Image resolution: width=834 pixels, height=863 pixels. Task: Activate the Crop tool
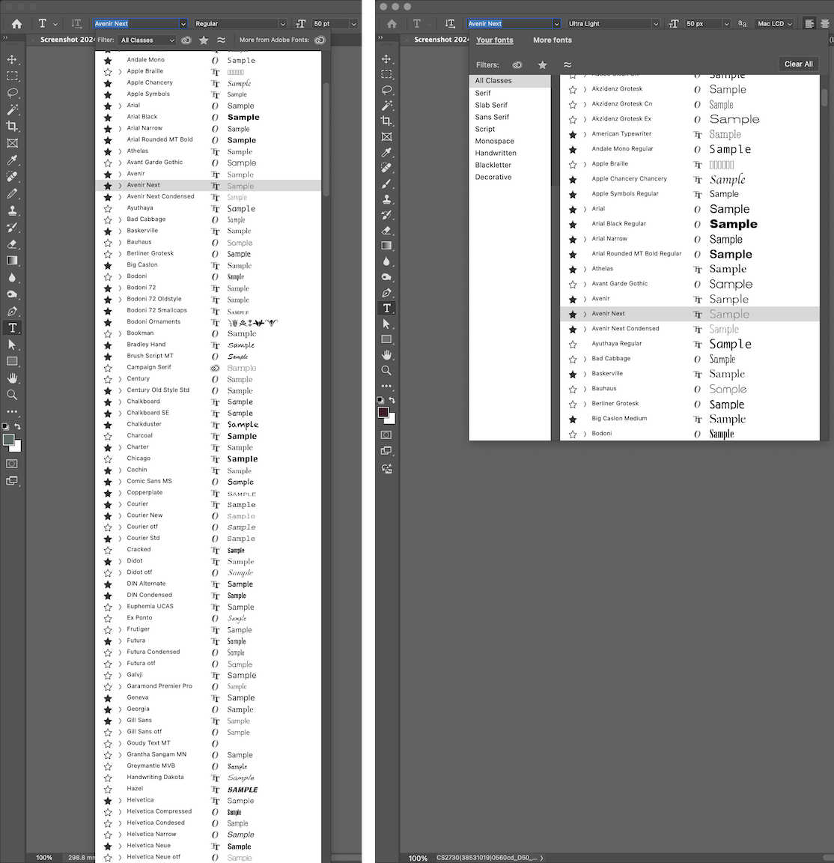12,126
